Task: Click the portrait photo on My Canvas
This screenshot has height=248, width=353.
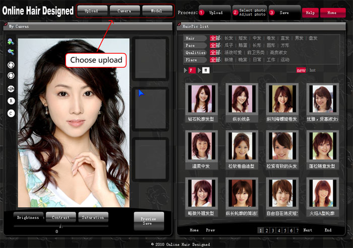Action: tap(74, 123)
